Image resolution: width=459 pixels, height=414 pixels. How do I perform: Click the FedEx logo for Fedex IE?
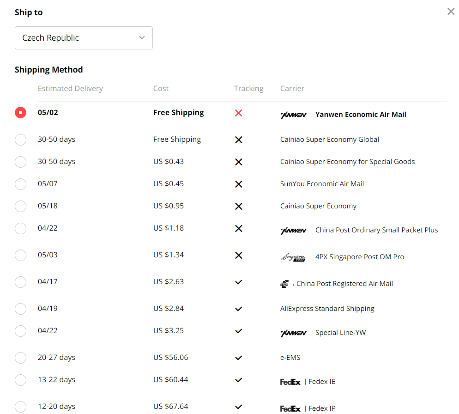point(290,382)
